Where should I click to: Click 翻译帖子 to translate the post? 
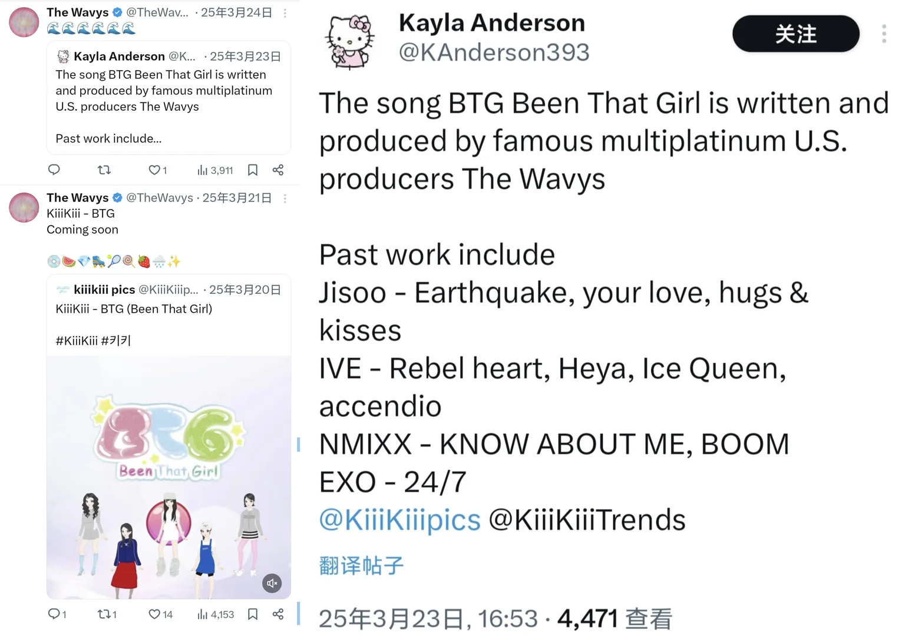tap(361, 565)
